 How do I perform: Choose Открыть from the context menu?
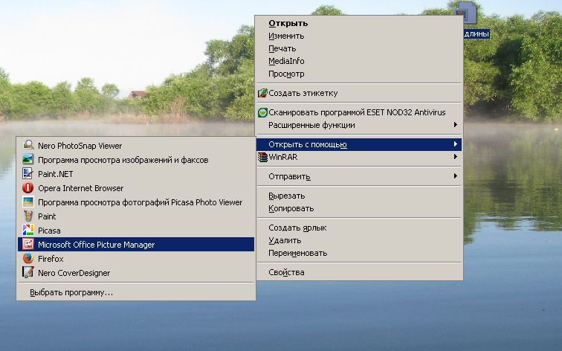(x=359, y=23)
